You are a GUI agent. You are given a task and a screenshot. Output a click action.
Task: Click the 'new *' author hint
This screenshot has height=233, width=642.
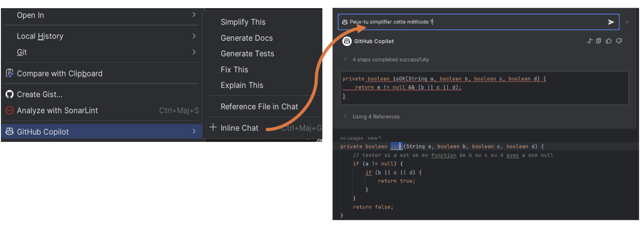coord(374,138)
